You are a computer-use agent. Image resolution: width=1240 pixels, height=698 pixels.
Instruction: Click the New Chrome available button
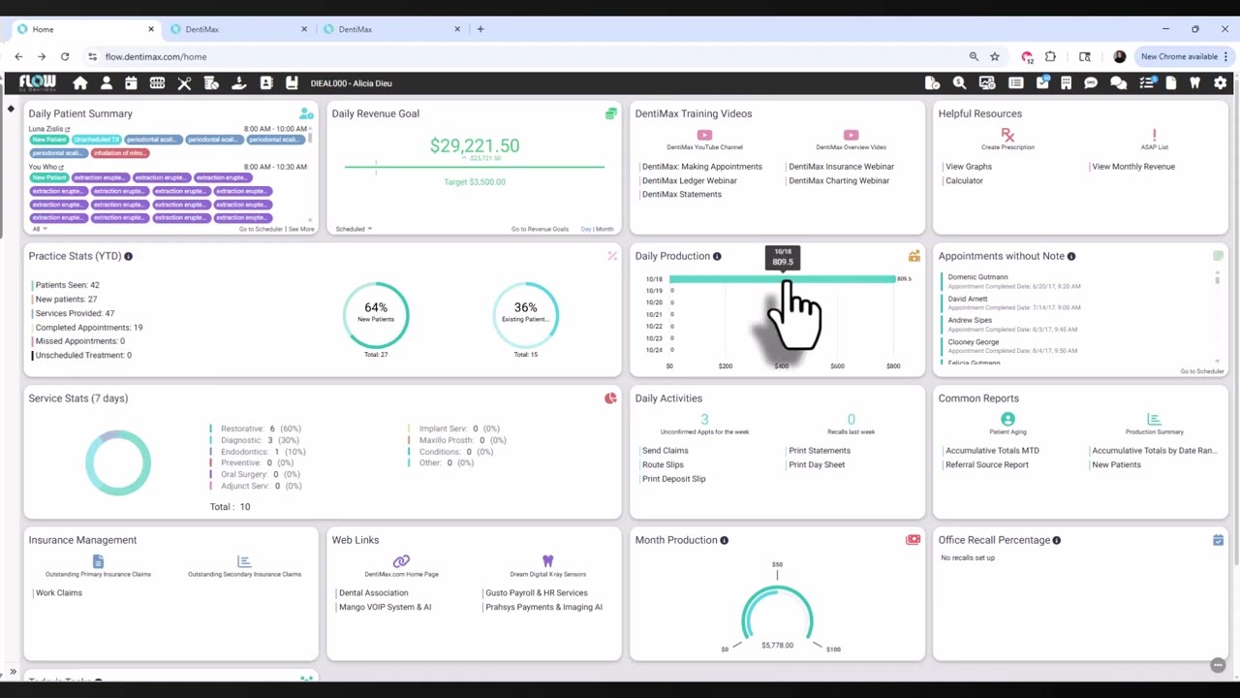[1184, 56]
